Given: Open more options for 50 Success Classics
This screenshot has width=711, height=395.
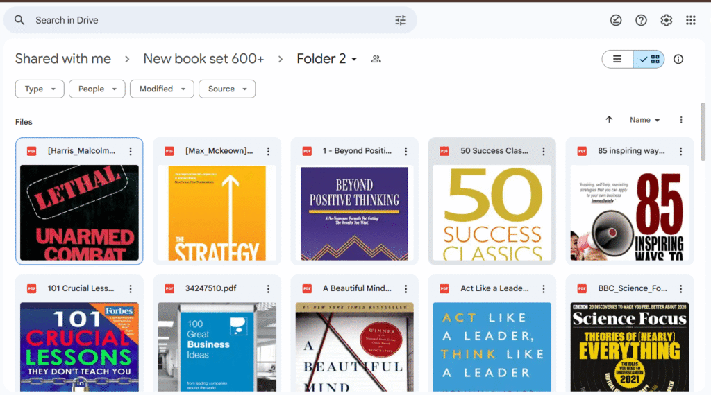Looking at the screenshot, I should [x=544, y=151].
